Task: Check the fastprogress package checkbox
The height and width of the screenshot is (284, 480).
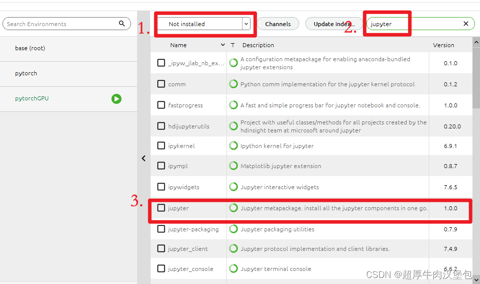Action: [x=161, y=105]
